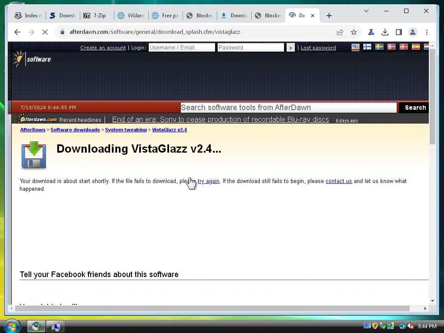
Task: Open the share this page icon
Action: 340,32
